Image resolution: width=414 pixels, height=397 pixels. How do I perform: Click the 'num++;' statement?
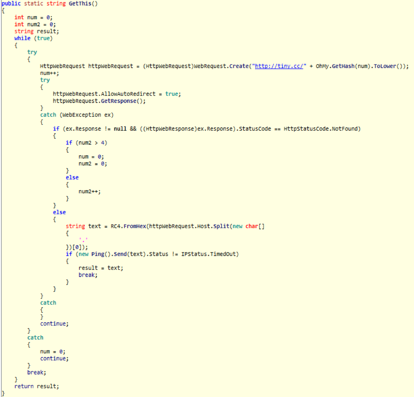[50, 73]
